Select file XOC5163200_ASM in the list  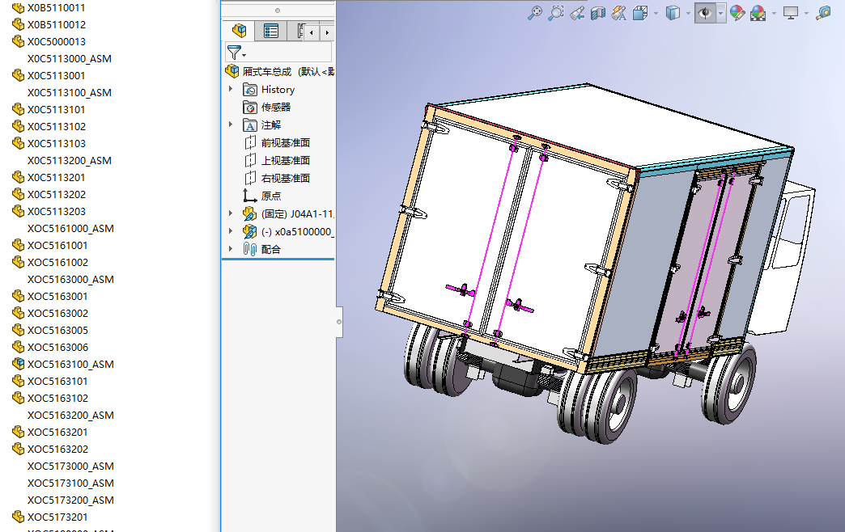(70, 415)
